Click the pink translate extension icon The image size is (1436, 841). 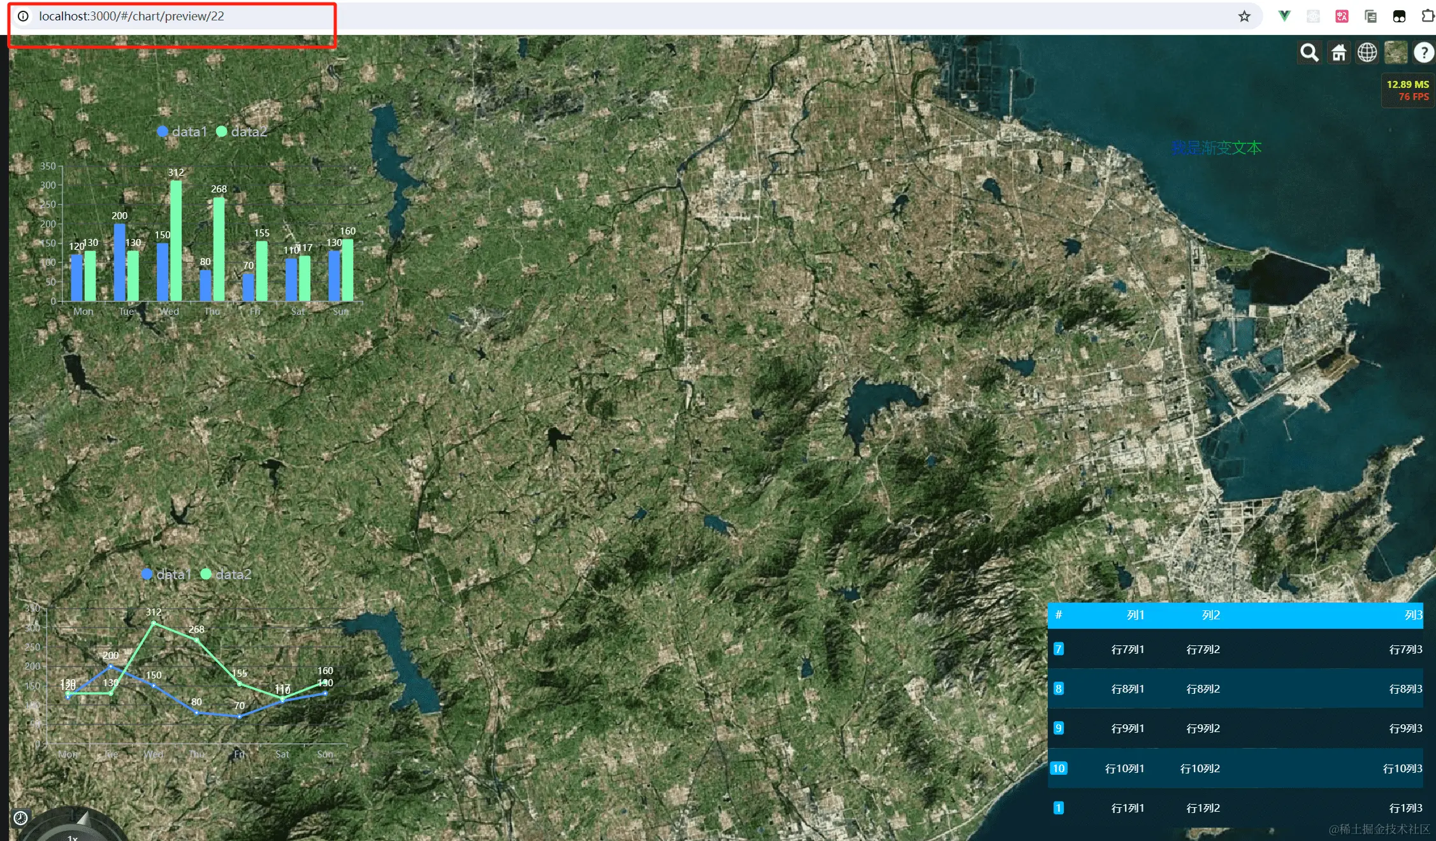(x=1342, y=17)
